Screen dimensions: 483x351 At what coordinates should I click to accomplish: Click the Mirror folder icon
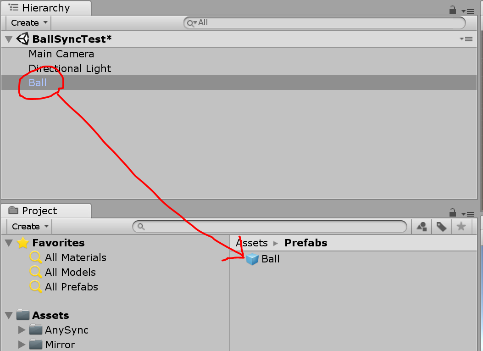coord(36,345)
